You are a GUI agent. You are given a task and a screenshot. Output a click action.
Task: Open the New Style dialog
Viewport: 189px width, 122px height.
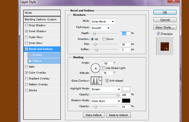[165, 27]
